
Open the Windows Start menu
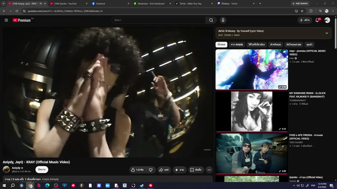click(x=4, y=186)
